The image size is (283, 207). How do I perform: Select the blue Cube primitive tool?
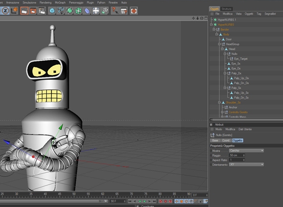coord(52,11)
